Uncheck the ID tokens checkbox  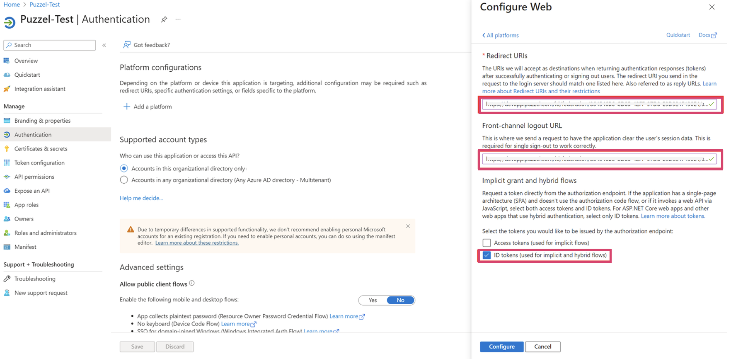click(487, 255)
